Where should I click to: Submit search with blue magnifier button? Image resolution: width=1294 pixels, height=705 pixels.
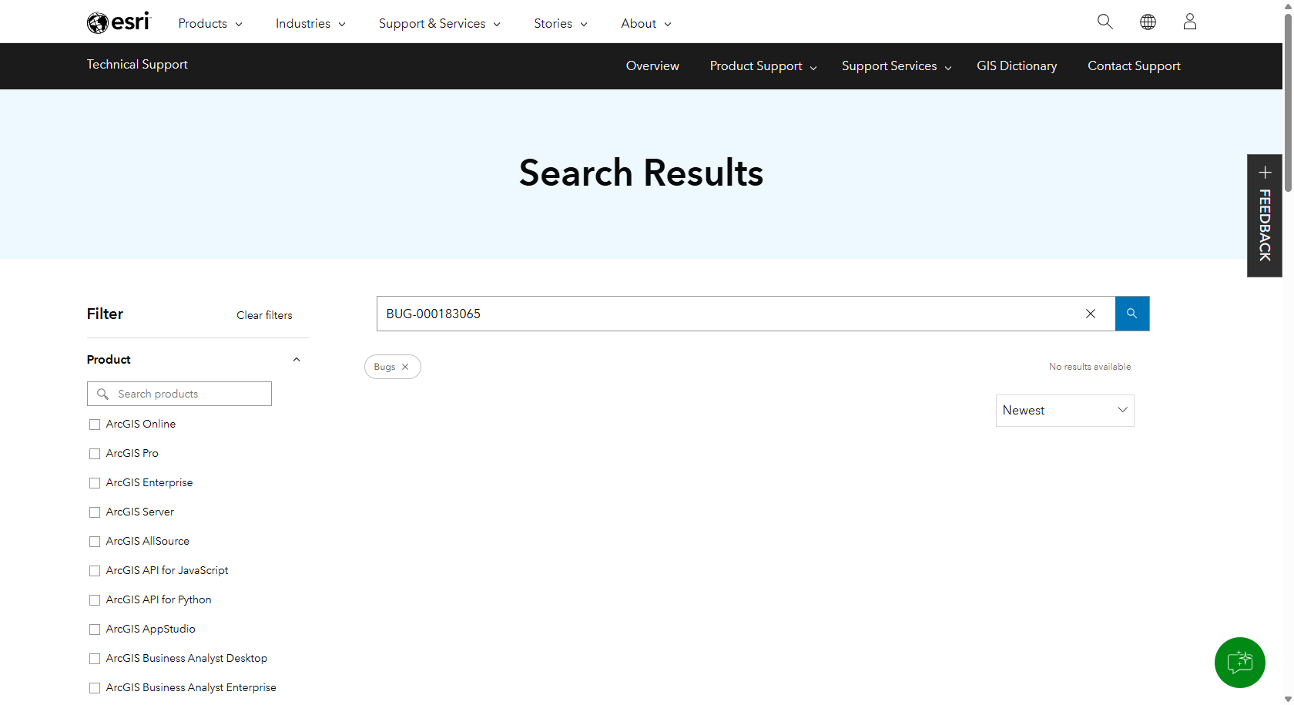coord(1132,314)
